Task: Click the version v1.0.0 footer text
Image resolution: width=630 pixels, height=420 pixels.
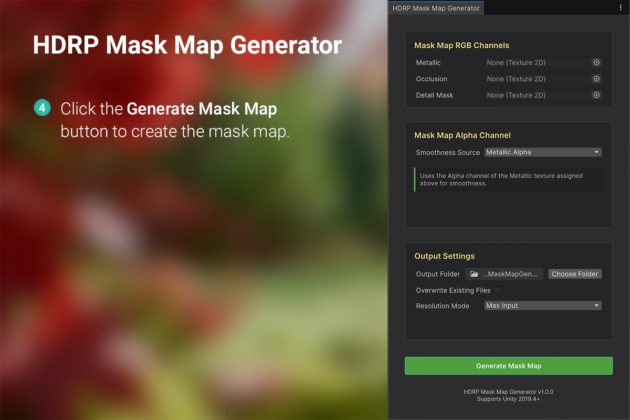Action: click(508, 392)
